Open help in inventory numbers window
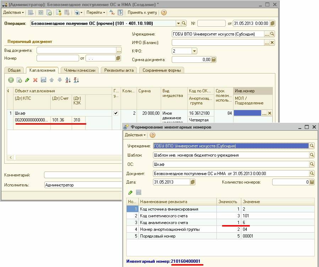The width and height of the screenshot is (319, 267). click(x=152, y=135)
